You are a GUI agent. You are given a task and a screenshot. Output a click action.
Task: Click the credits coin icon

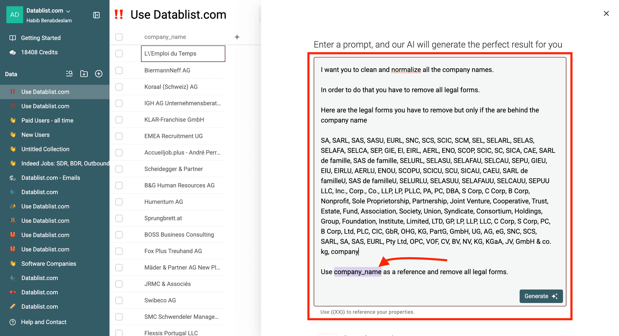pos(13,52)
